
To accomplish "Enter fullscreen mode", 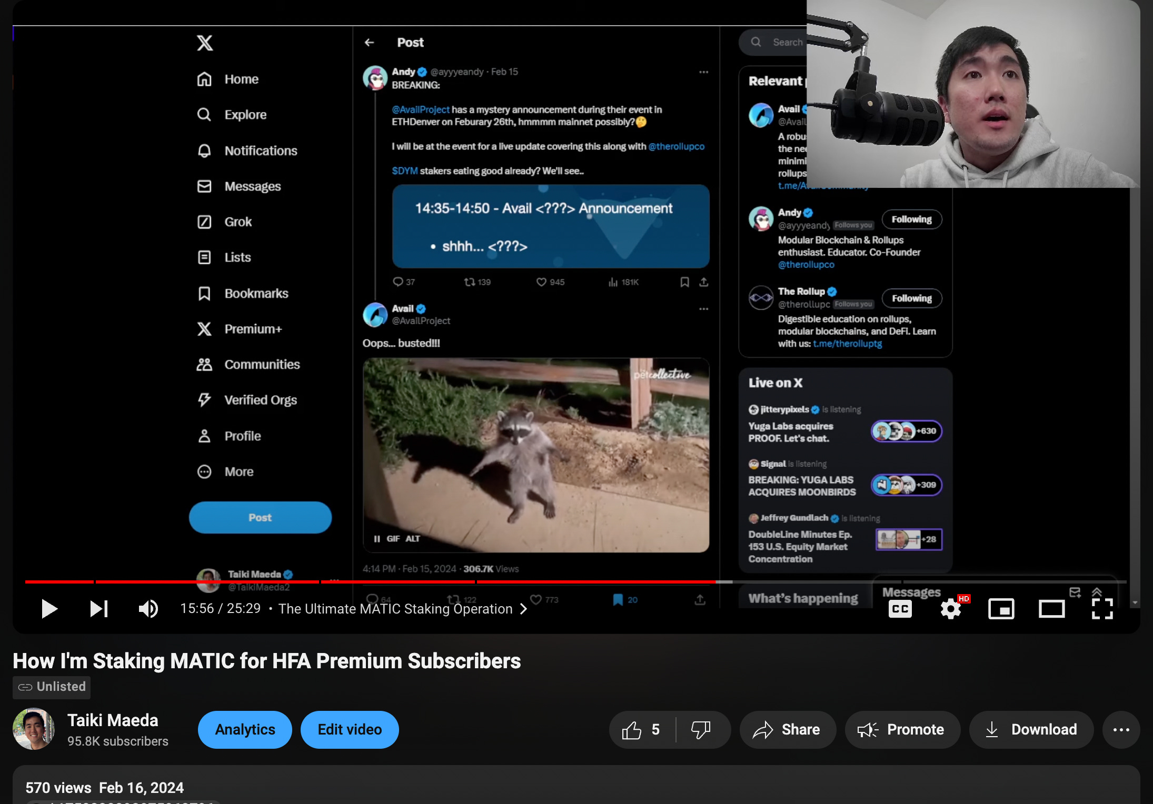I will pos(1102,609).
